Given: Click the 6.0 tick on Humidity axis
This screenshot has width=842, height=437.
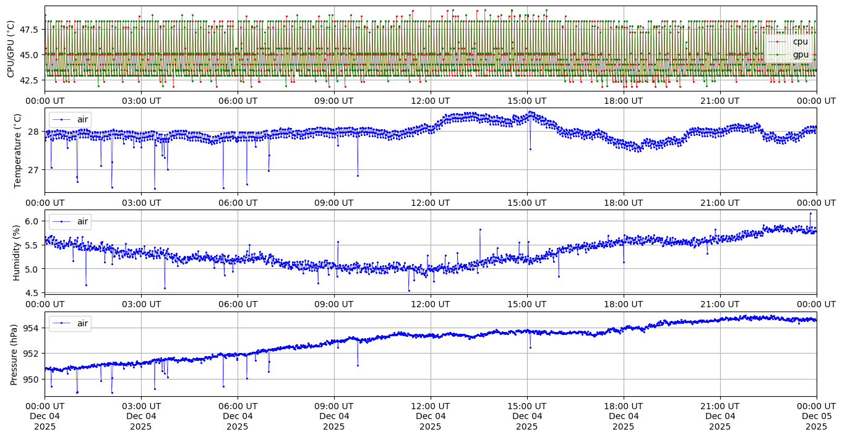Looking at the screenshot, I should click(x=32, y=221).
